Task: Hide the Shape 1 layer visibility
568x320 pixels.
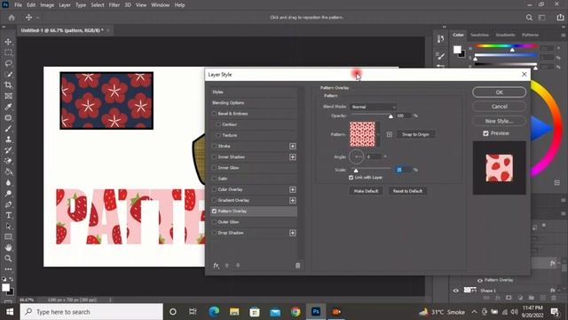Action: (x=455, y=291)
